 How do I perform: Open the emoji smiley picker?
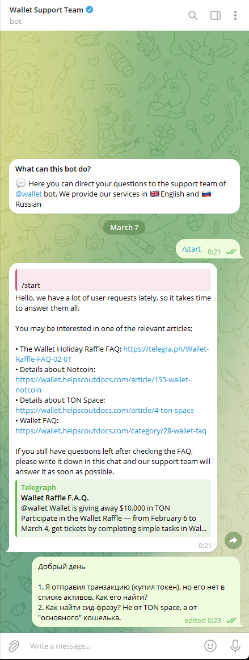click(210, 645)
